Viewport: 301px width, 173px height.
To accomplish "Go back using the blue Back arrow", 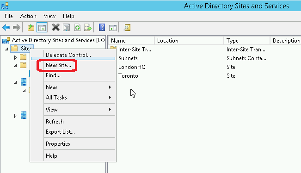I will pos(6,27).
